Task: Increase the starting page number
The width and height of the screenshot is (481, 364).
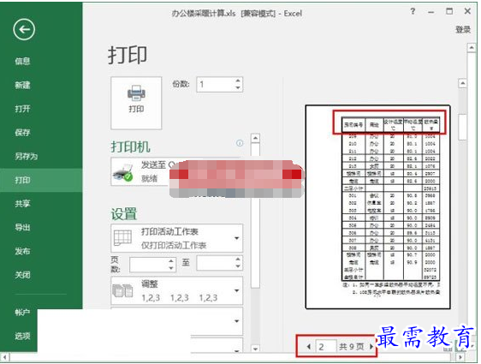Action: coord(171,261)
